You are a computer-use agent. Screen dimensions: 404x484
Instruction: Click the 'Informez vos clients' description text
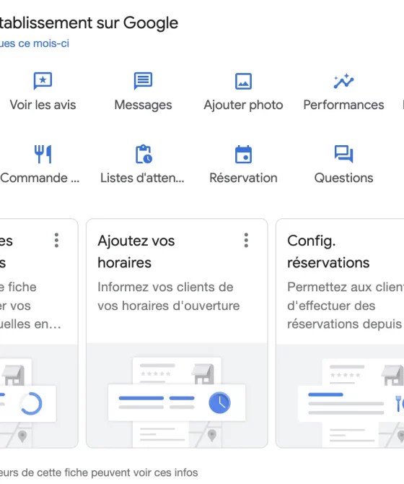pyautogui.click(x=168, y=296)
